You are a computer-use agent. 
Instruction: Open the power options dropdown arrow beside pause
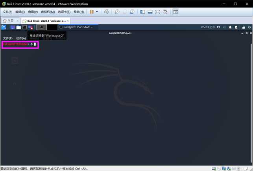pyautogui.click(x=97, y=12)
